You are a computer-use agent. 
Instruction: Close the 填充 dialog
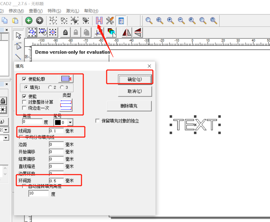point(149,66)
